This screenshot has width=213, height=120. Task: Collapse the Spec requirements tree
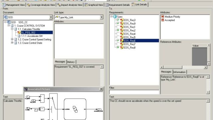[x=111, y=17]
